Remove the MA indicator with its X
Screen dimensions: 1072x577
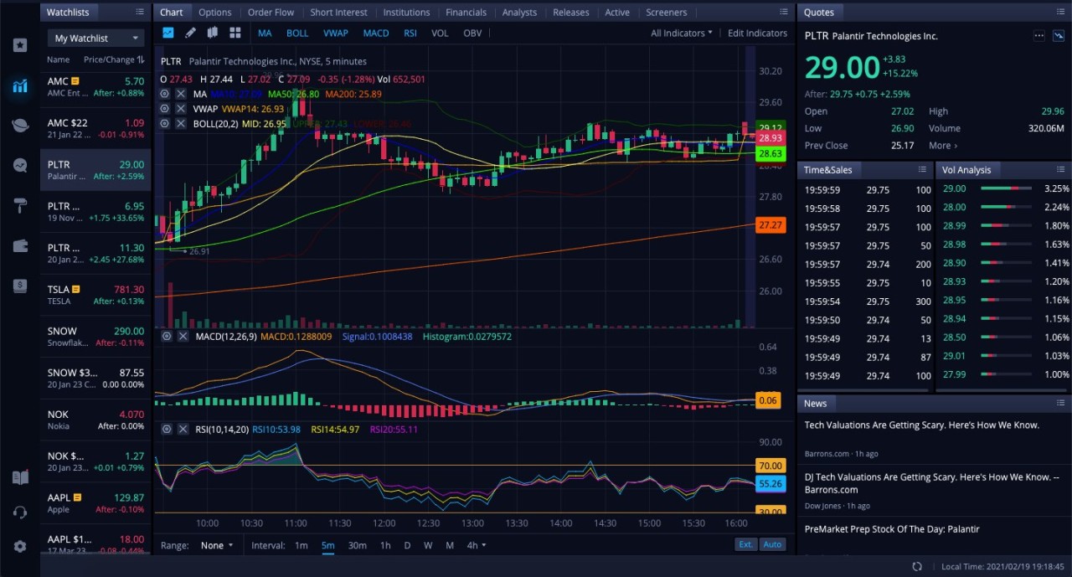click(x=180, y=94)
